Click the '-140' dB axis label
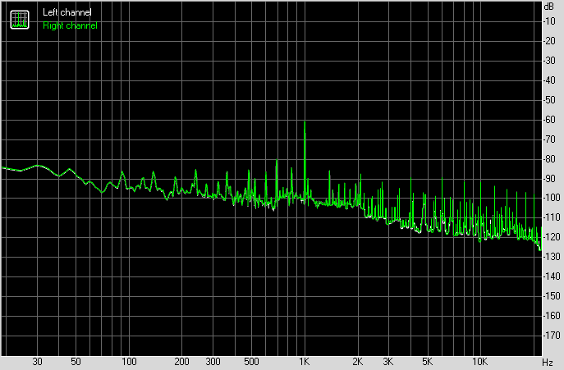This screenshot has width=564, height=370. click(552, 276)
